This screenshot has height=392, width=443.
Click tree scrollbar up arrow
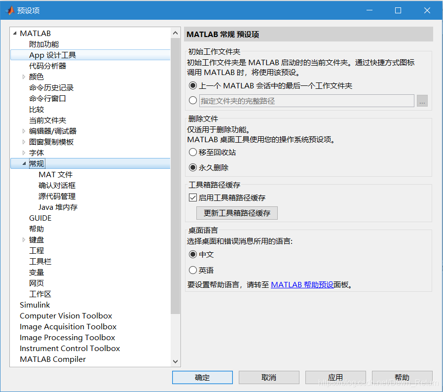point(175,33)
